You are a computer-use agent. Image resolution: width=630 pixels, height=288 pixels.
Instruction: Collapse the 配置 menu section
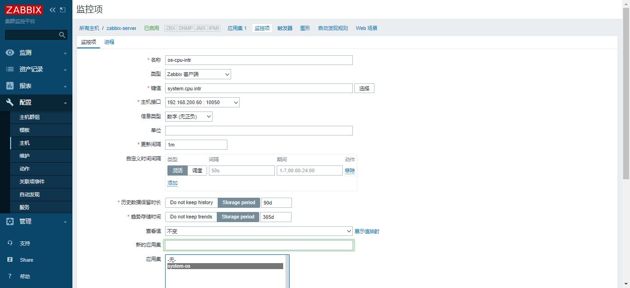coord(36,102)
